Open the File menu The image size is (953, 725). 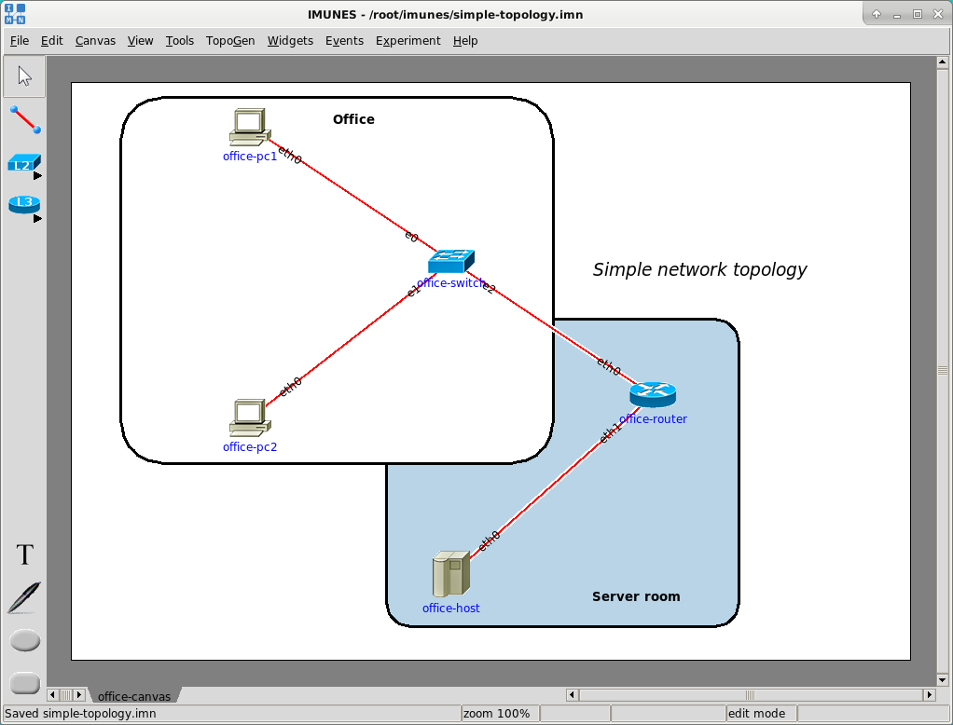point(20,41)
